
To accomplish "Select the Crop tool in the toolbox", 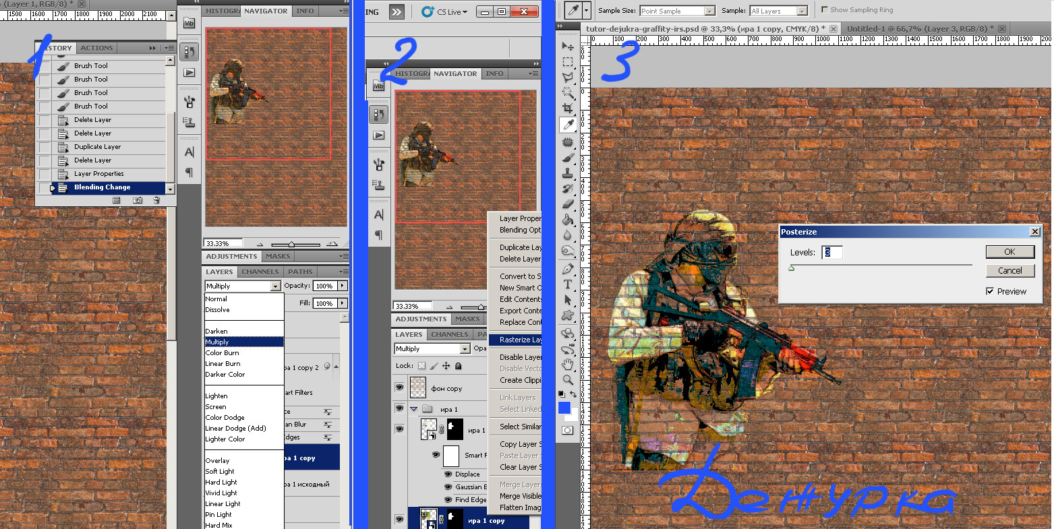I will click(x=568, y=108).
